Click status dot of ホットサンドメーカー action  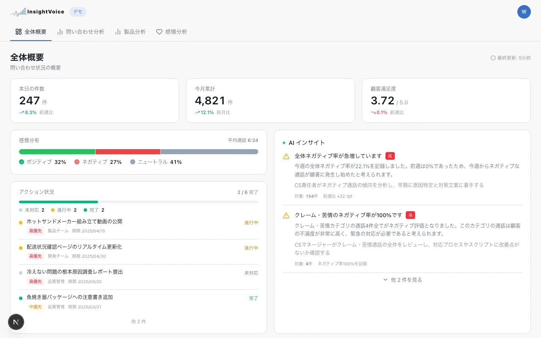pos(21,222)
